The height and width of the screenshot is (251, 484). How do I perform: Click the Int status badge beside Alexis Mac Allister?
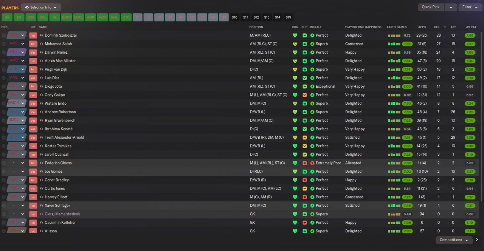(33, 61)
